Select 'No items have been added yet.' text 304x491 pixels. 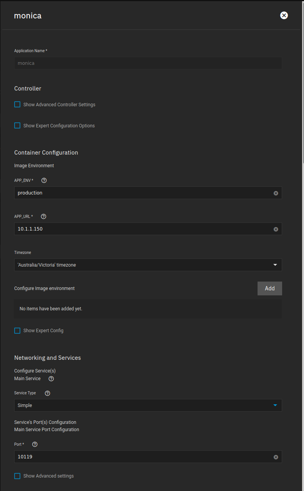[x=51, y=308]
